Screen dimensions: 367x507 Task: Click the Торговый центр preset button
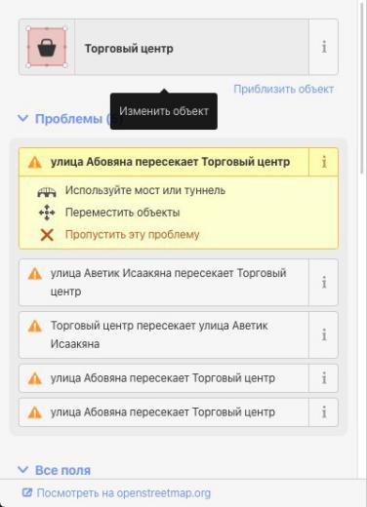coord(191,47)
